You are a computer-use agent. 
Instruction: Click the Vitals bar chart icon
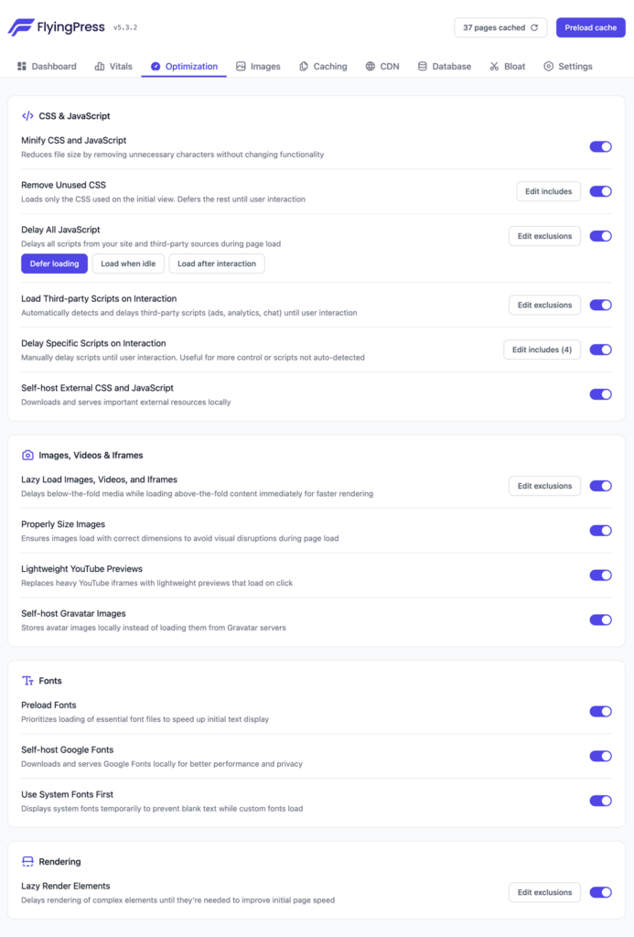(98, 67)
